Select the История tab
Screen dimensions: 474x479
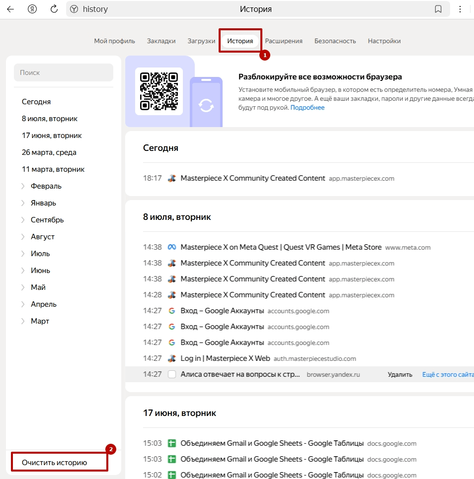coord(240,41)
